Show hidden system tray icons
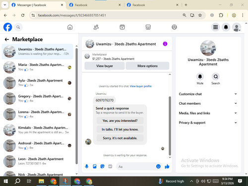The image size is (248, 186). click(191, 181)
